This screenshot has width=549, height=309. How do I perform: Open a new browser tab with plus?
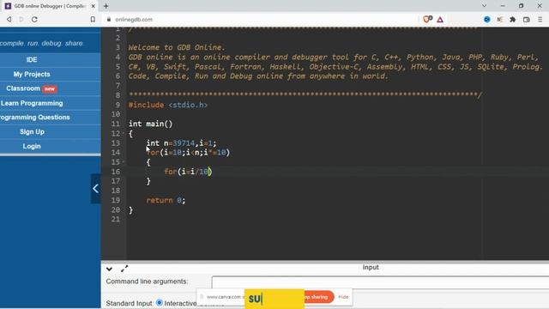pyautogui.click(x=106, y=6)
